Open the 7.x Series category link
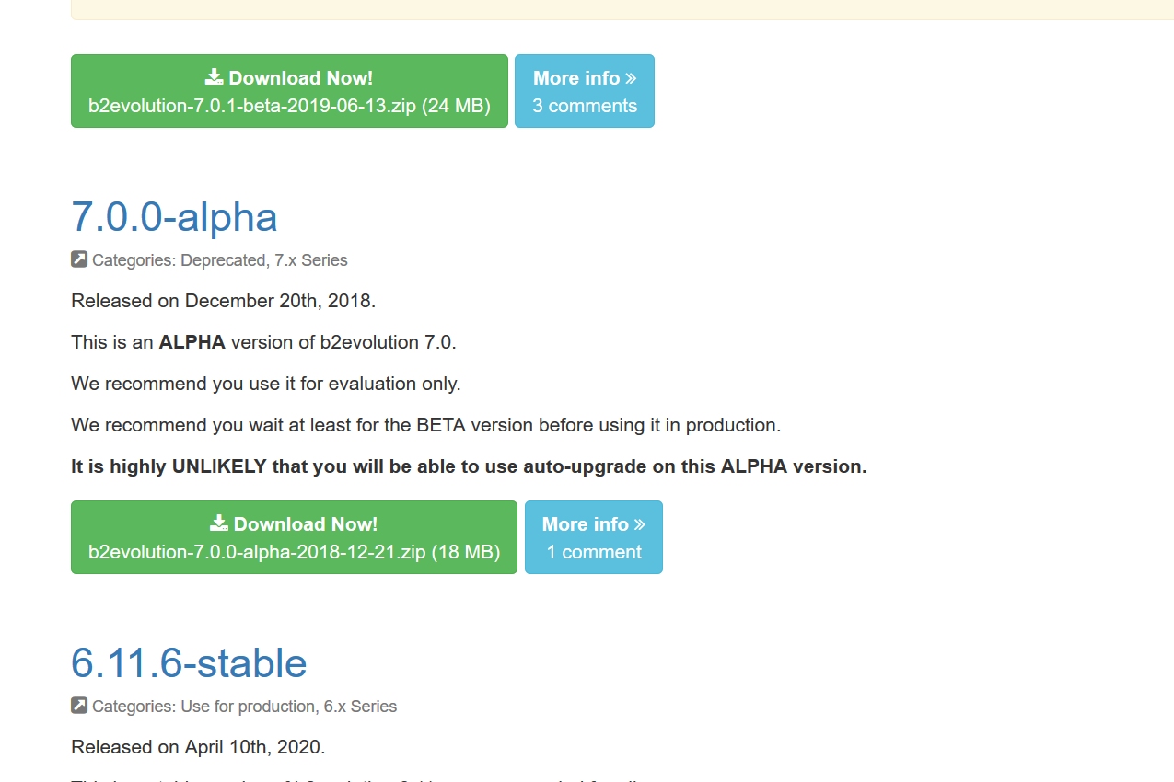1174x782 pixels. (x=311, y=260)
